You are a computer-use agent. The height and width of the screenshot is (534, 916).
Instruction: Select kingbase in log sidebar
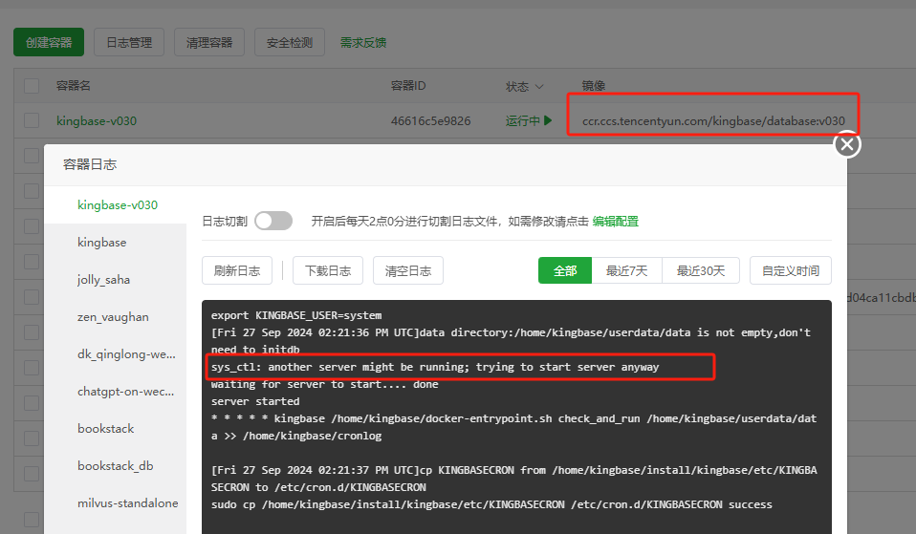pos(101,243)
